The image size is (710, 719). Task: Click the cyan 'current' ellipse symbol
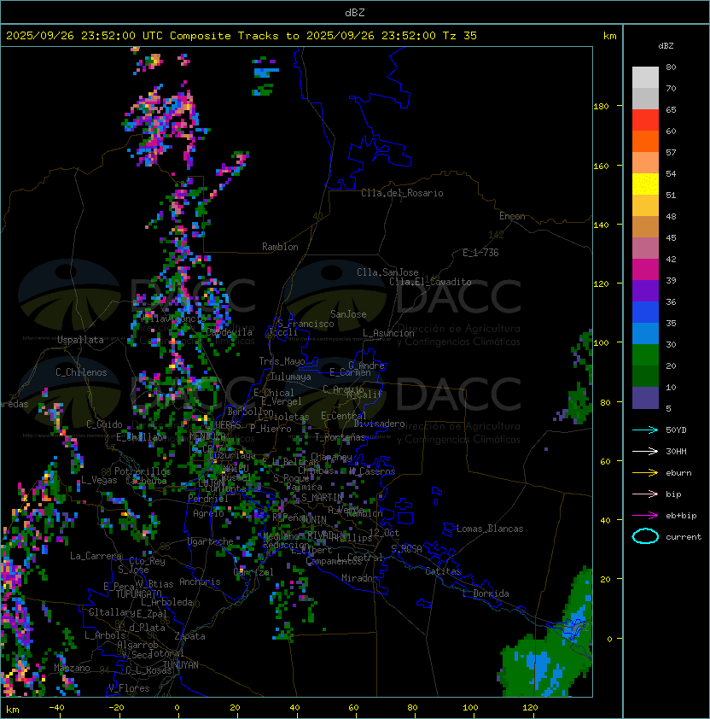pos(645,536)
